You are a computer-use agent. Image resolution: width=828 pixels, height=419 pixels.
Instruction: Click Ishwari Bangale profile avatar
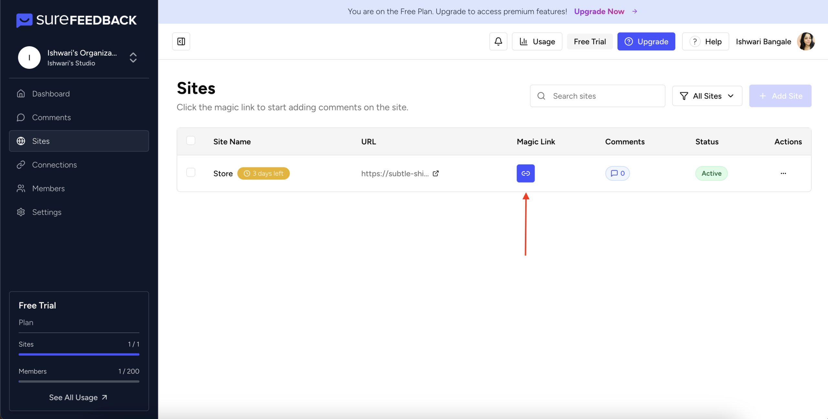[806, 41]
